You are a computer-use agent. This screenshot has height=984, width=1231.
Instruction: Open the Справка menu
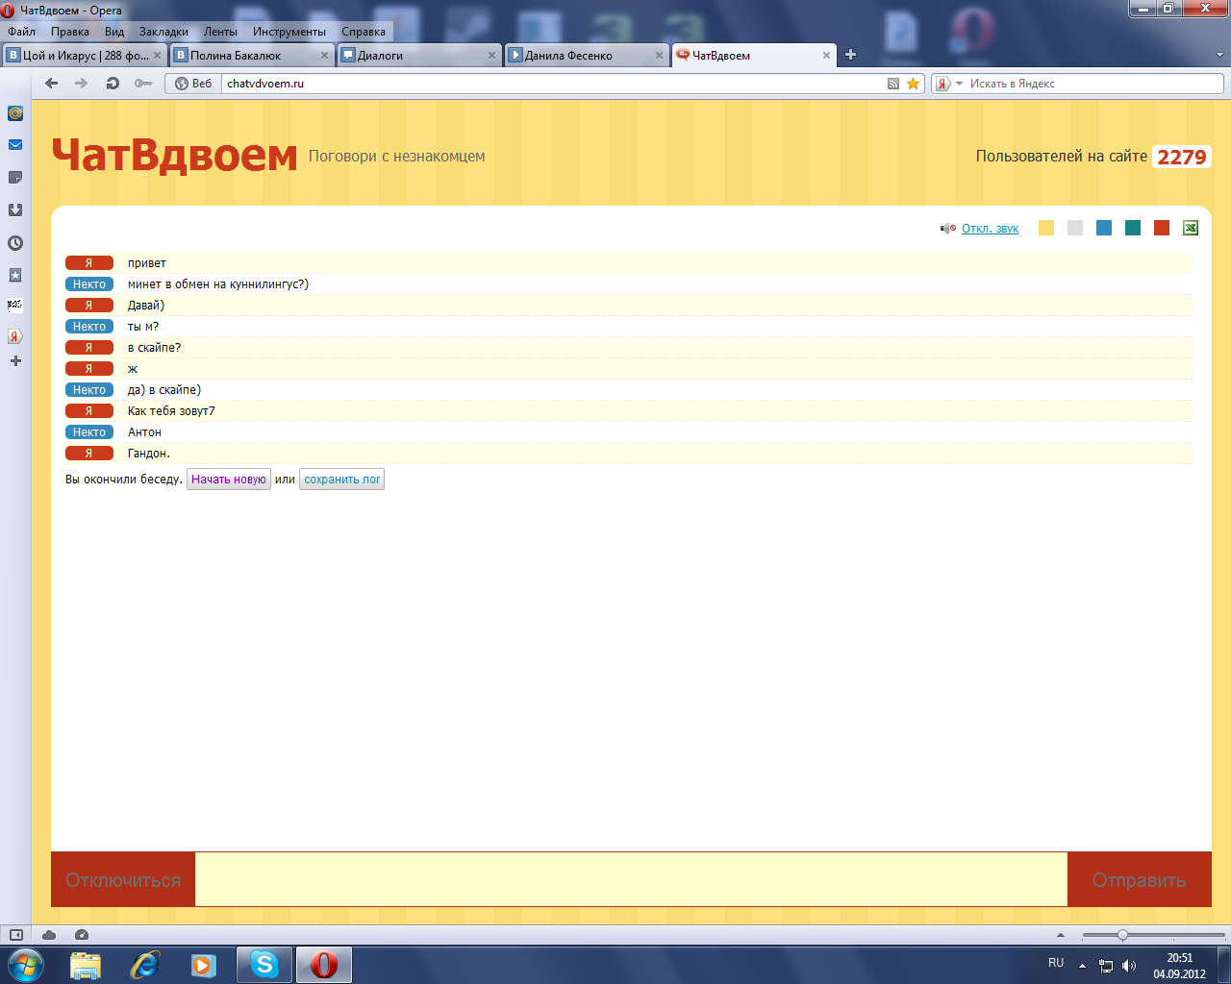[364, 32]
